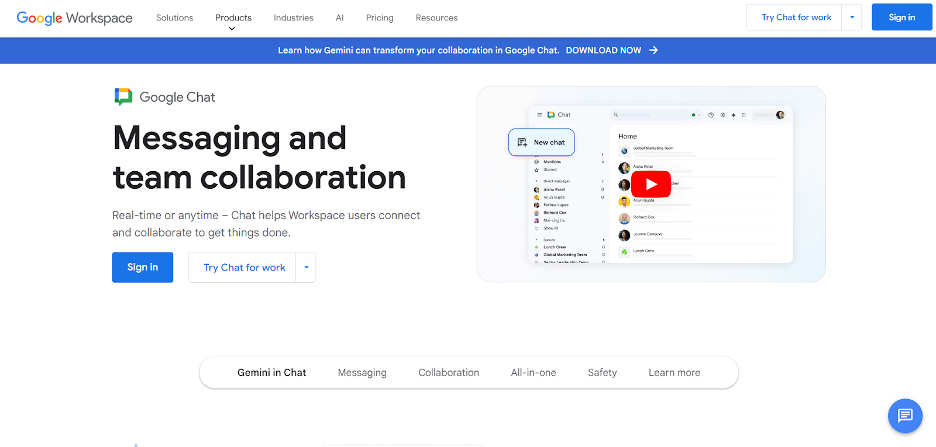Open the Google Workspace logo home link
Screen dimensions: 936x447
click(x=74, y=18)
